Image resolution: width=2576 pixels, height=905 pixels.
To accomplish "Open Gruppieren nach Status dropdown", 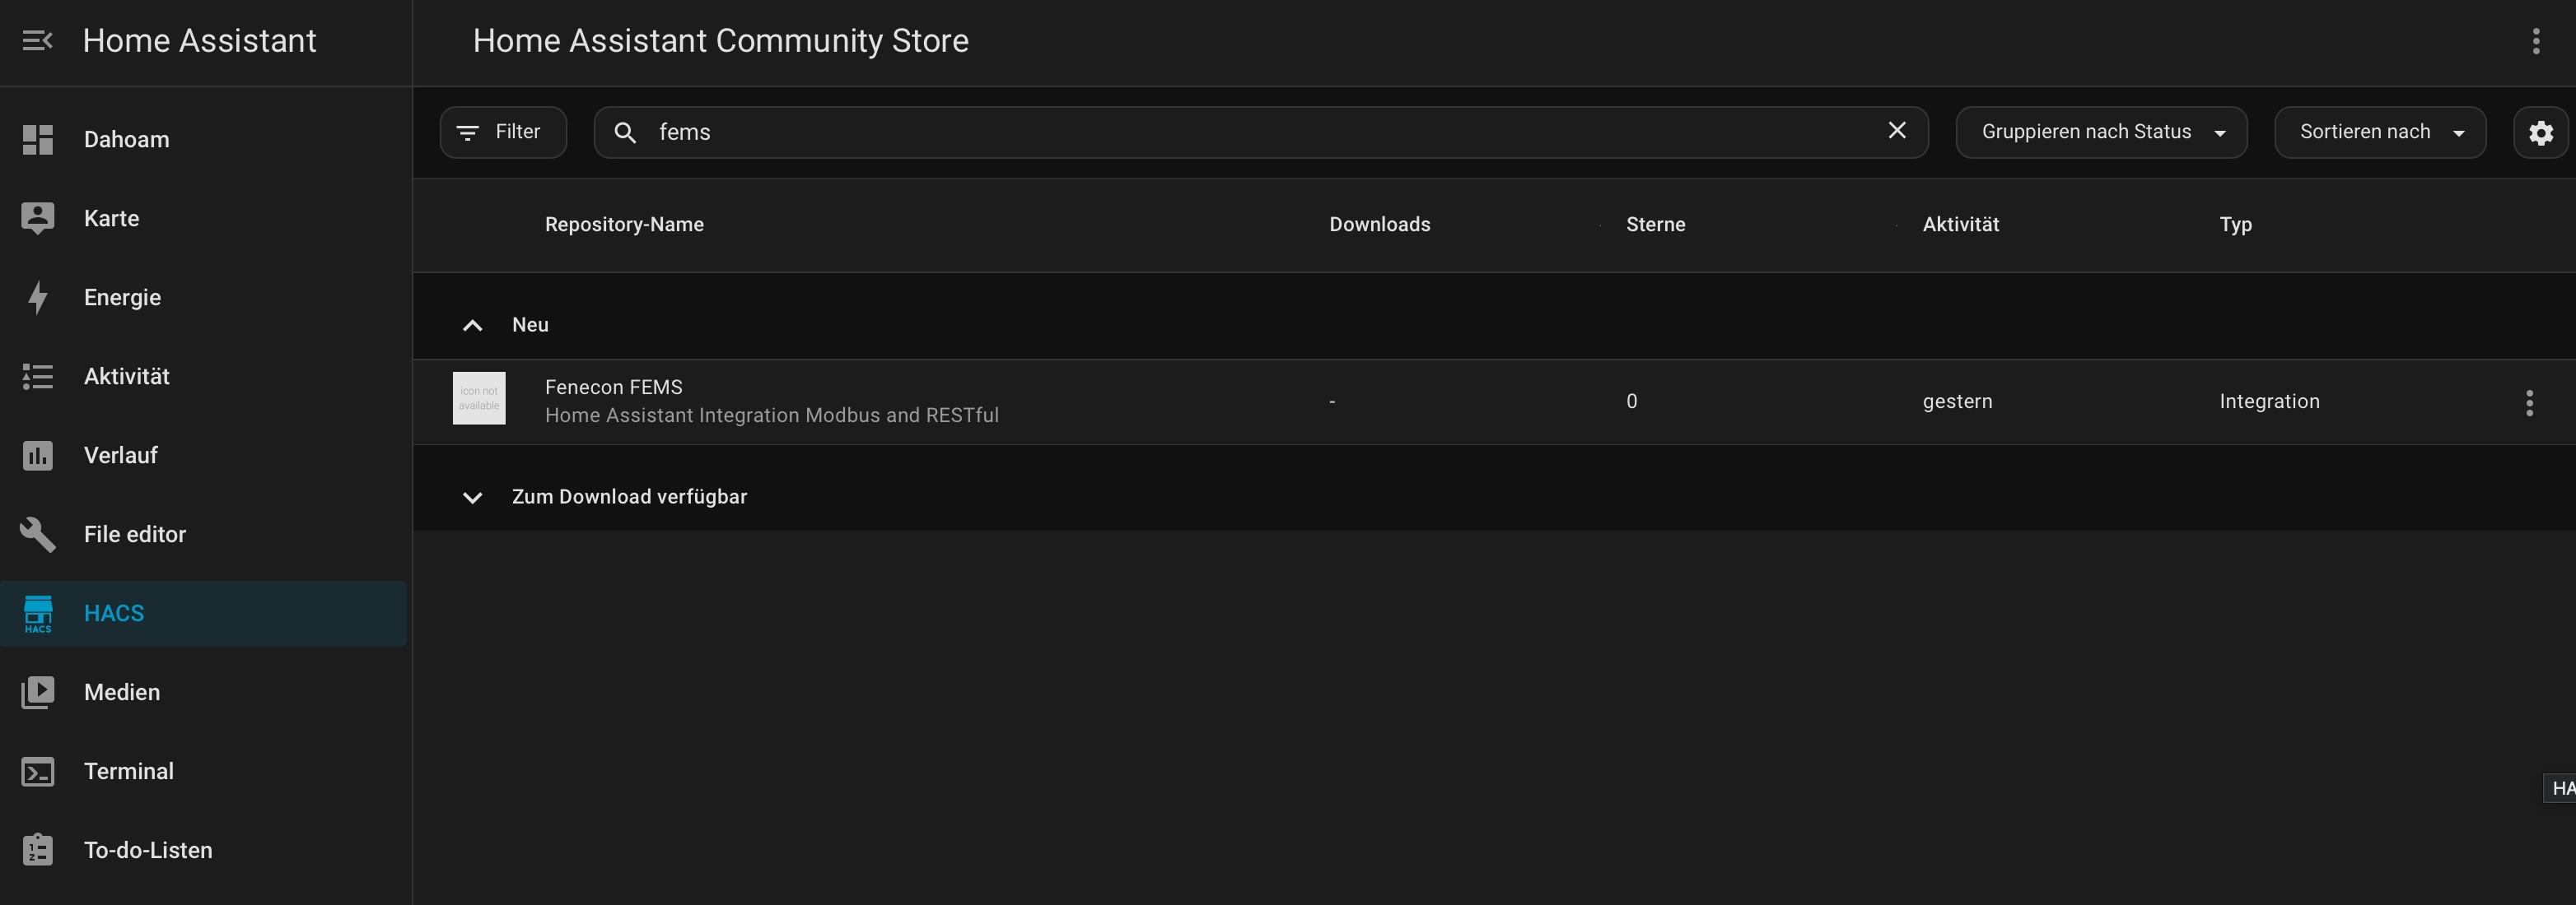I will [x=2100, y=132].
